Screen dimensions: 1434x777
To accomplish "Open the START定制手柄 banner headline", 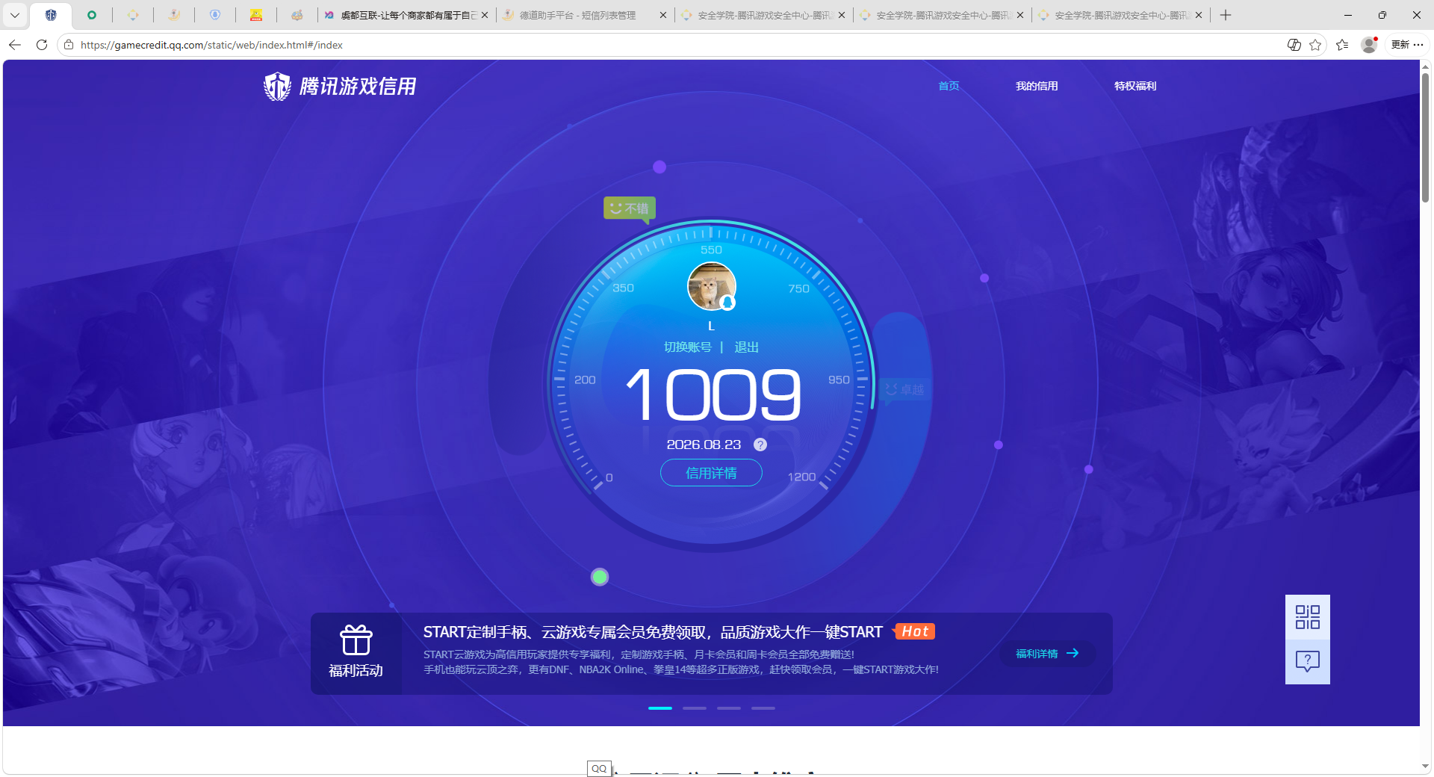I will point(653,632).
